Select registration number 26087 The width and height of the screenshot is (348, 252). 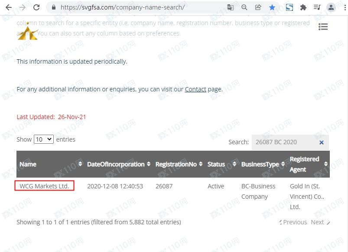[164, 186]
